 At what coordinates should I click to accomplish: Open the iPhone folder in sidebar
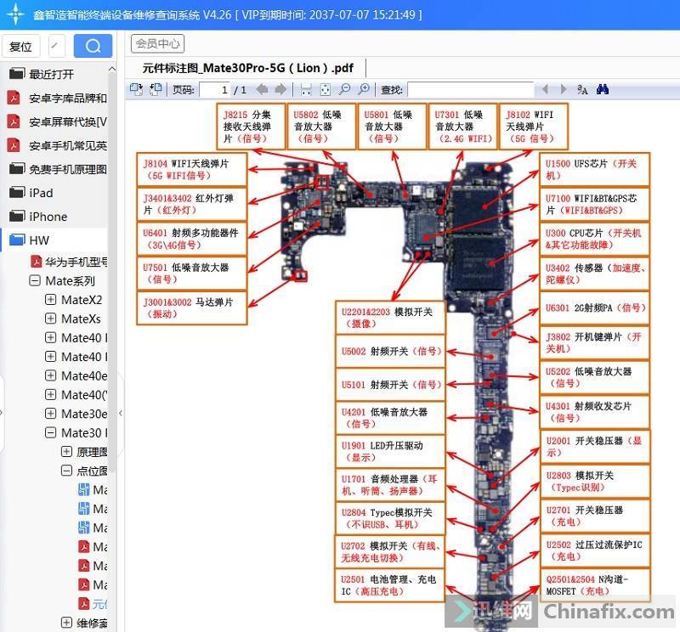tap(48, 217)
